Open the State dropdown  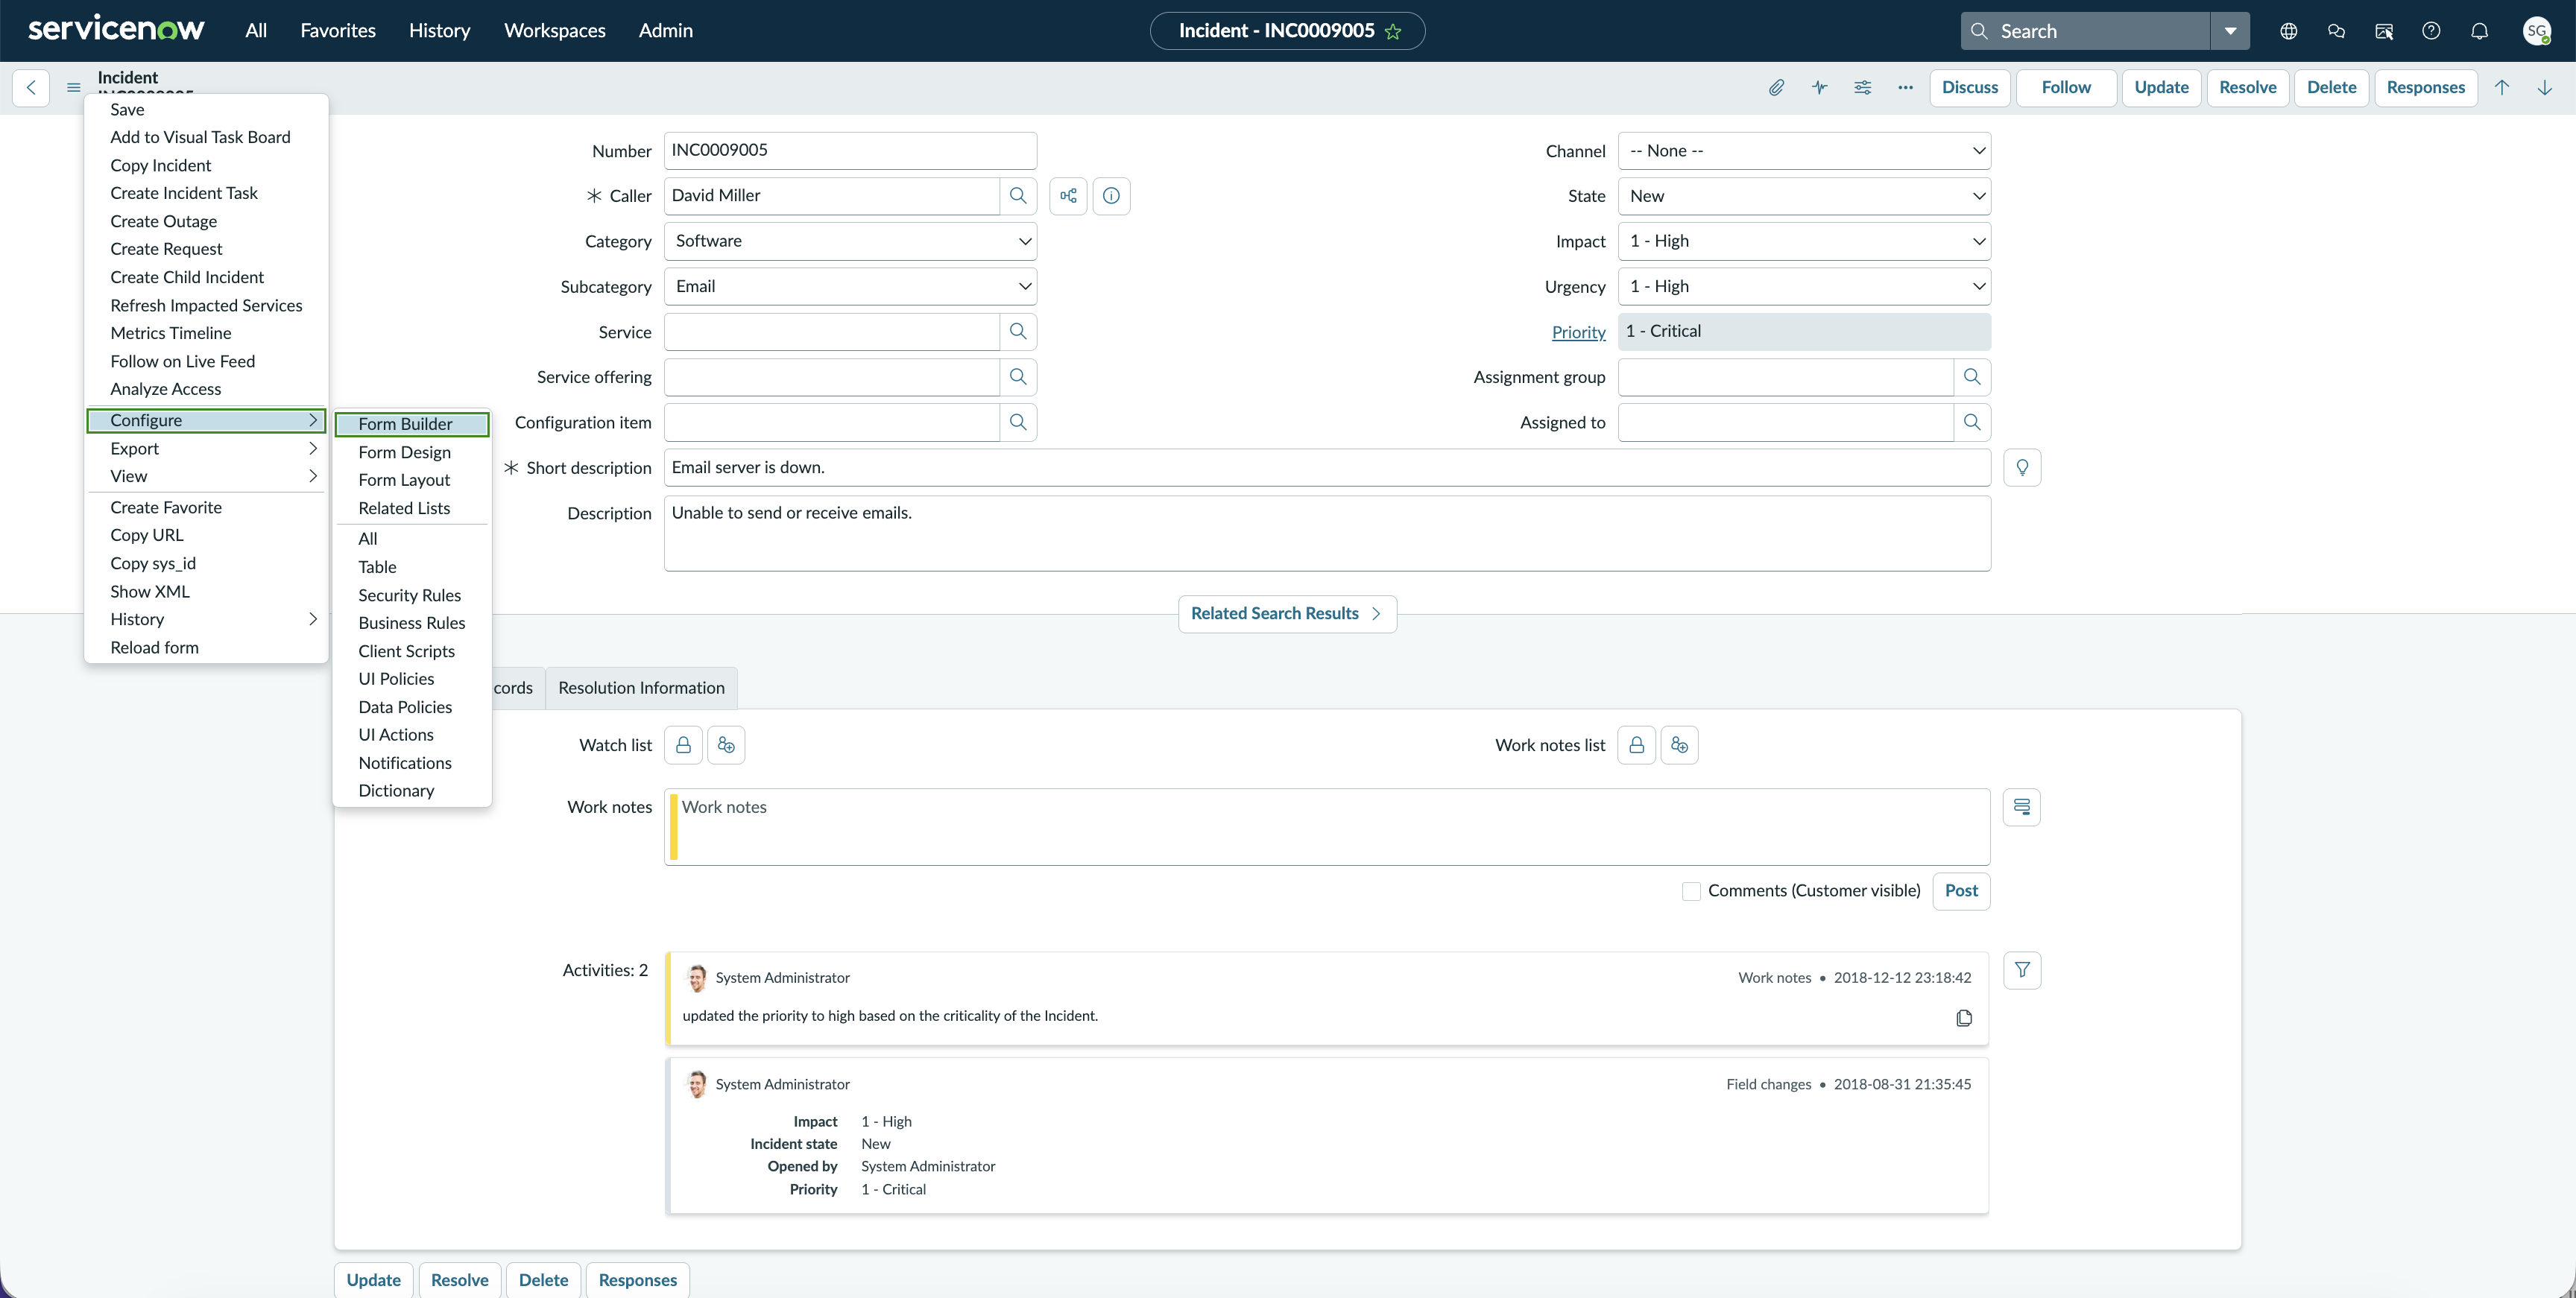[1804, 196]
